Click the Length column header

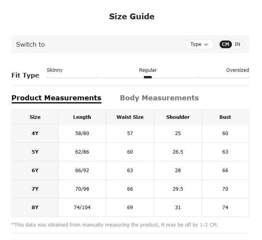click(82, 117)
